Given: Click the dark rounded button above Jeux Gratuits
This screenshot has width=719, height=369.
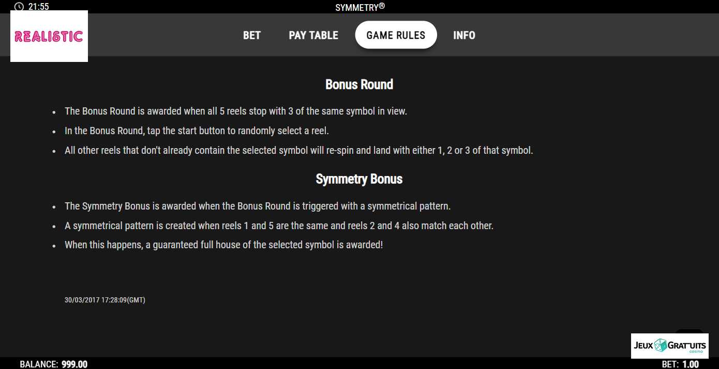Looking at the screenshot, I should pyautogui.click(x=689, y=331).
